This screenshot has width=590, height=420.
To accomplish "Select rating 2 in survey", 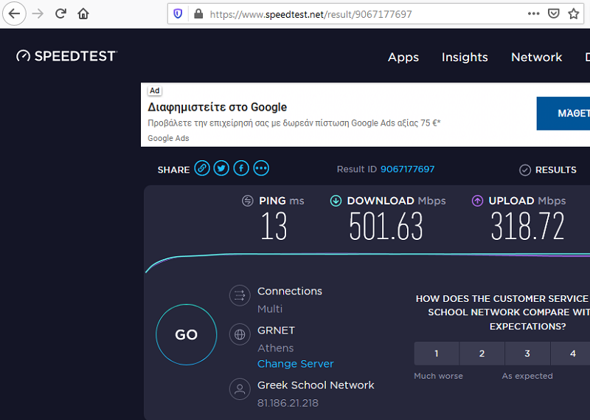I will 482,354.
